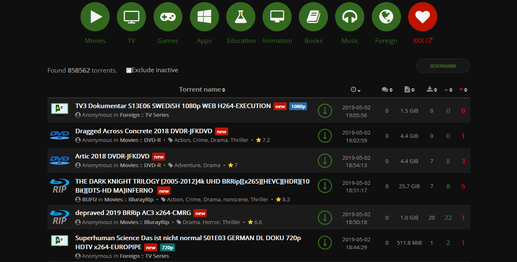The width and height of the screenshot is (517, 262).
Task: Open the Music headphones icon
Action: pos(350,17)
